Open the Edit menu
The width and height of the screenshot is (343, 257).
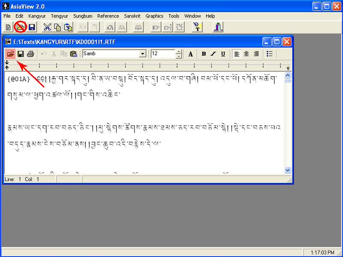tap(19, 16)
